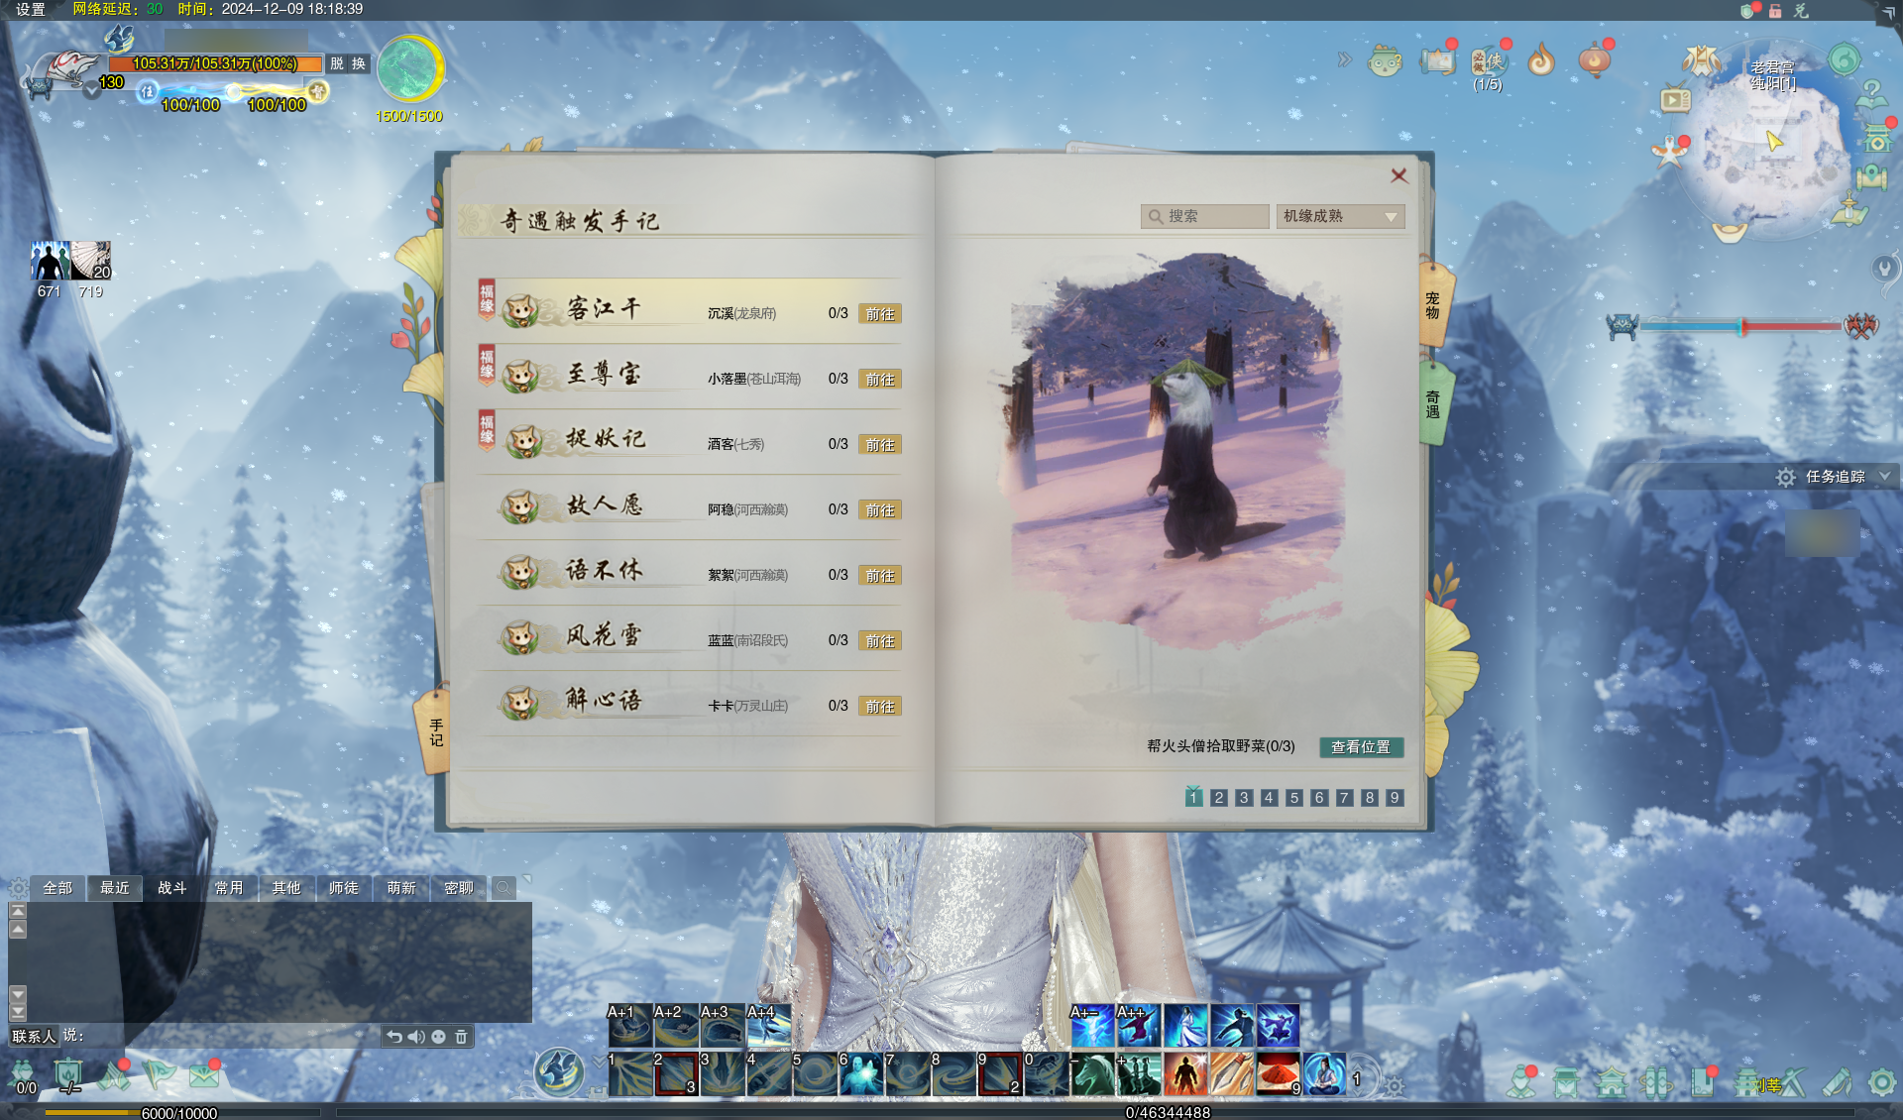The width and height of the screenshot is (1903, 1120).
Task: Open the mail envelope icon bottom-left
Action: 204,1075
